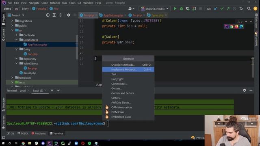Open in PhpStorm built-in preview icon
The width and height of the screenshot is (260, 146).
pyautogui.click(x=227, y=26)
